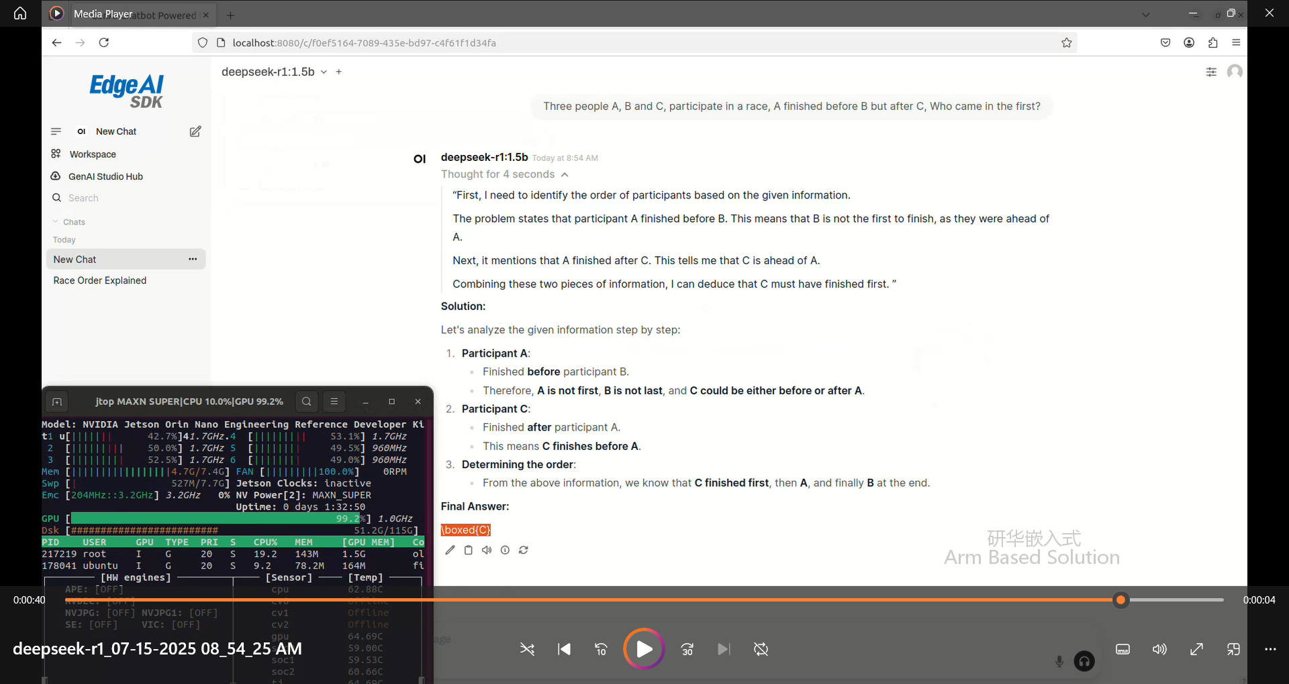The width and height of the screenshot is (1289, 684).
Task: Close the jtop terminal window
Action: click(418, 402)
